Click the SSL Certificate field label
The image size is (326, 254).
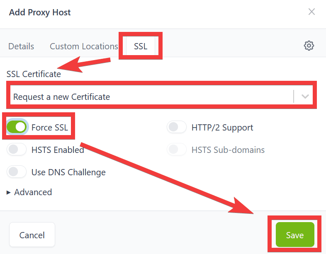[x=34, y=74]
